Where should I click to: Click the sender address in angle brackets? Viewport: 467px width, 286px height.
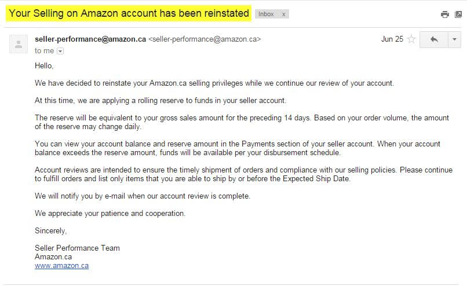tap(205, 39)
